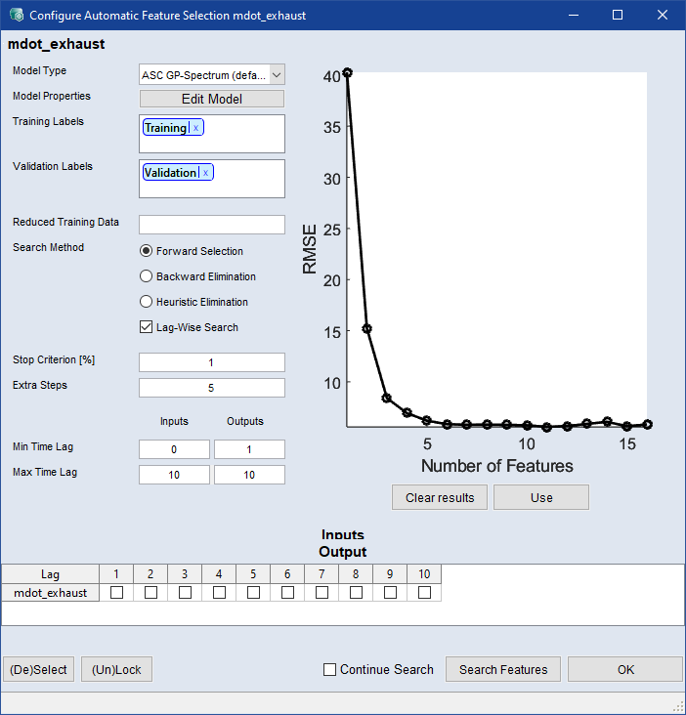Click the Max Time Lag Inputs field

pos(174,475)
